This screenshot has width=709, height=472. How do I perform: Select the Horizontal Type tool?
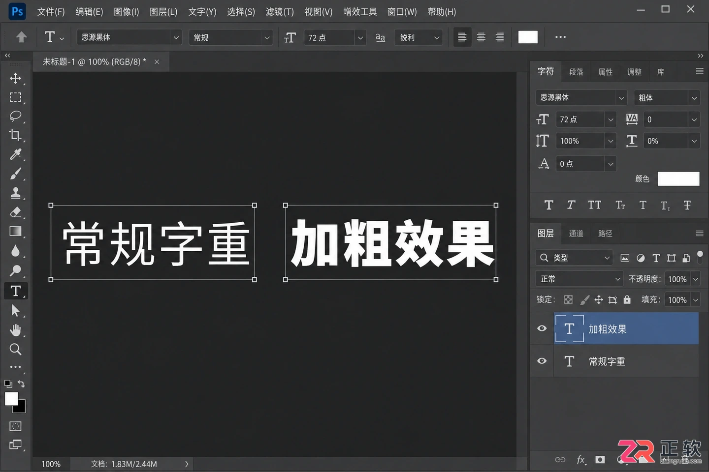(x=16, y=291)
